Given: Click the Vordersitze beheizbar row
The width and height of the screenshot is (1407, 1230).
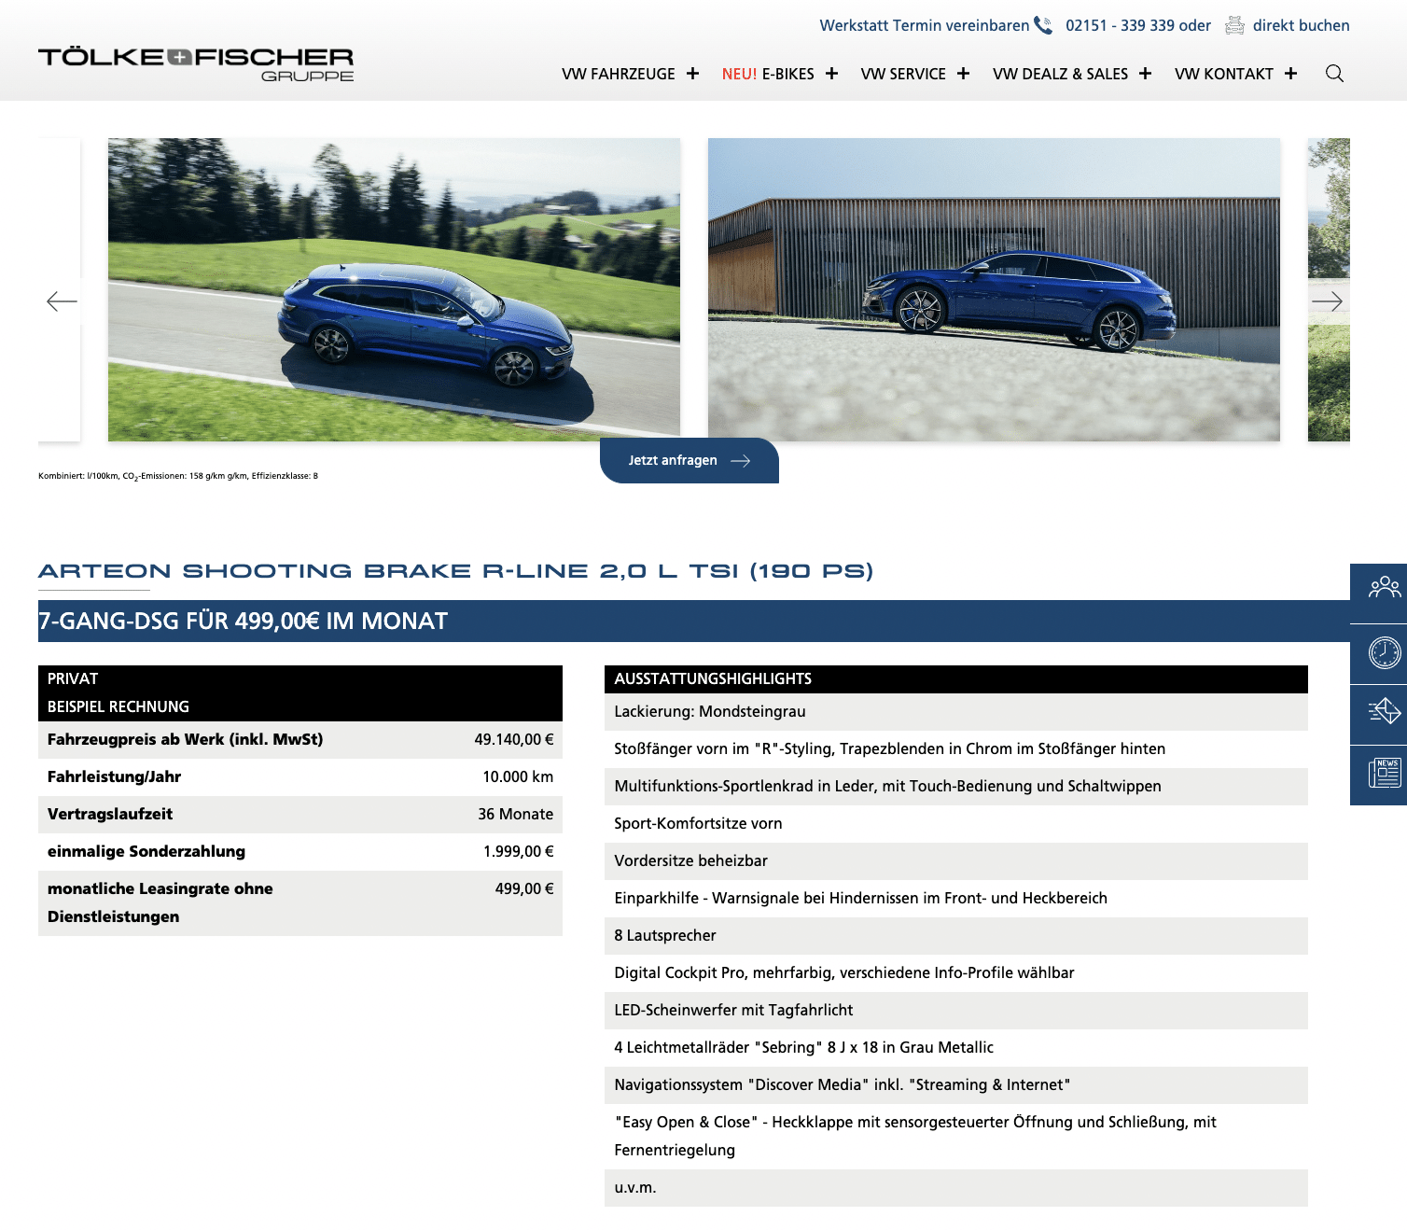Looking at the screenshot, I should 956,861.
